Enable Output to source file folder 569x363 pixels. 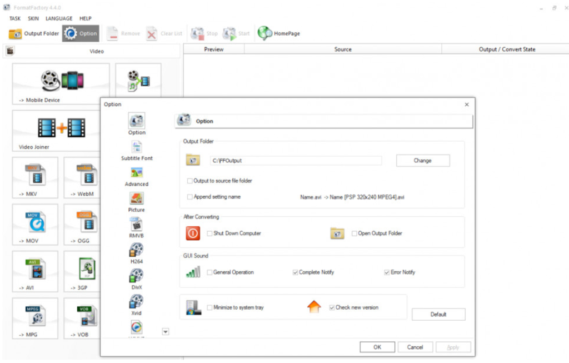(x=190, y=181)
